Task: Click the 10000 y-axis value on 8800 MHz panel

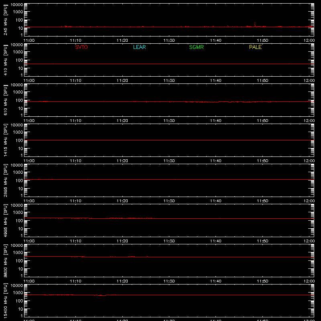Action: coord(17,246)
